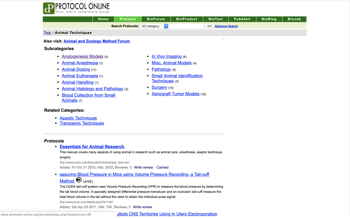Viewport: 350px width, 219px height.
Task: Go to the PubAlert tab
Action: pos(242,19)
